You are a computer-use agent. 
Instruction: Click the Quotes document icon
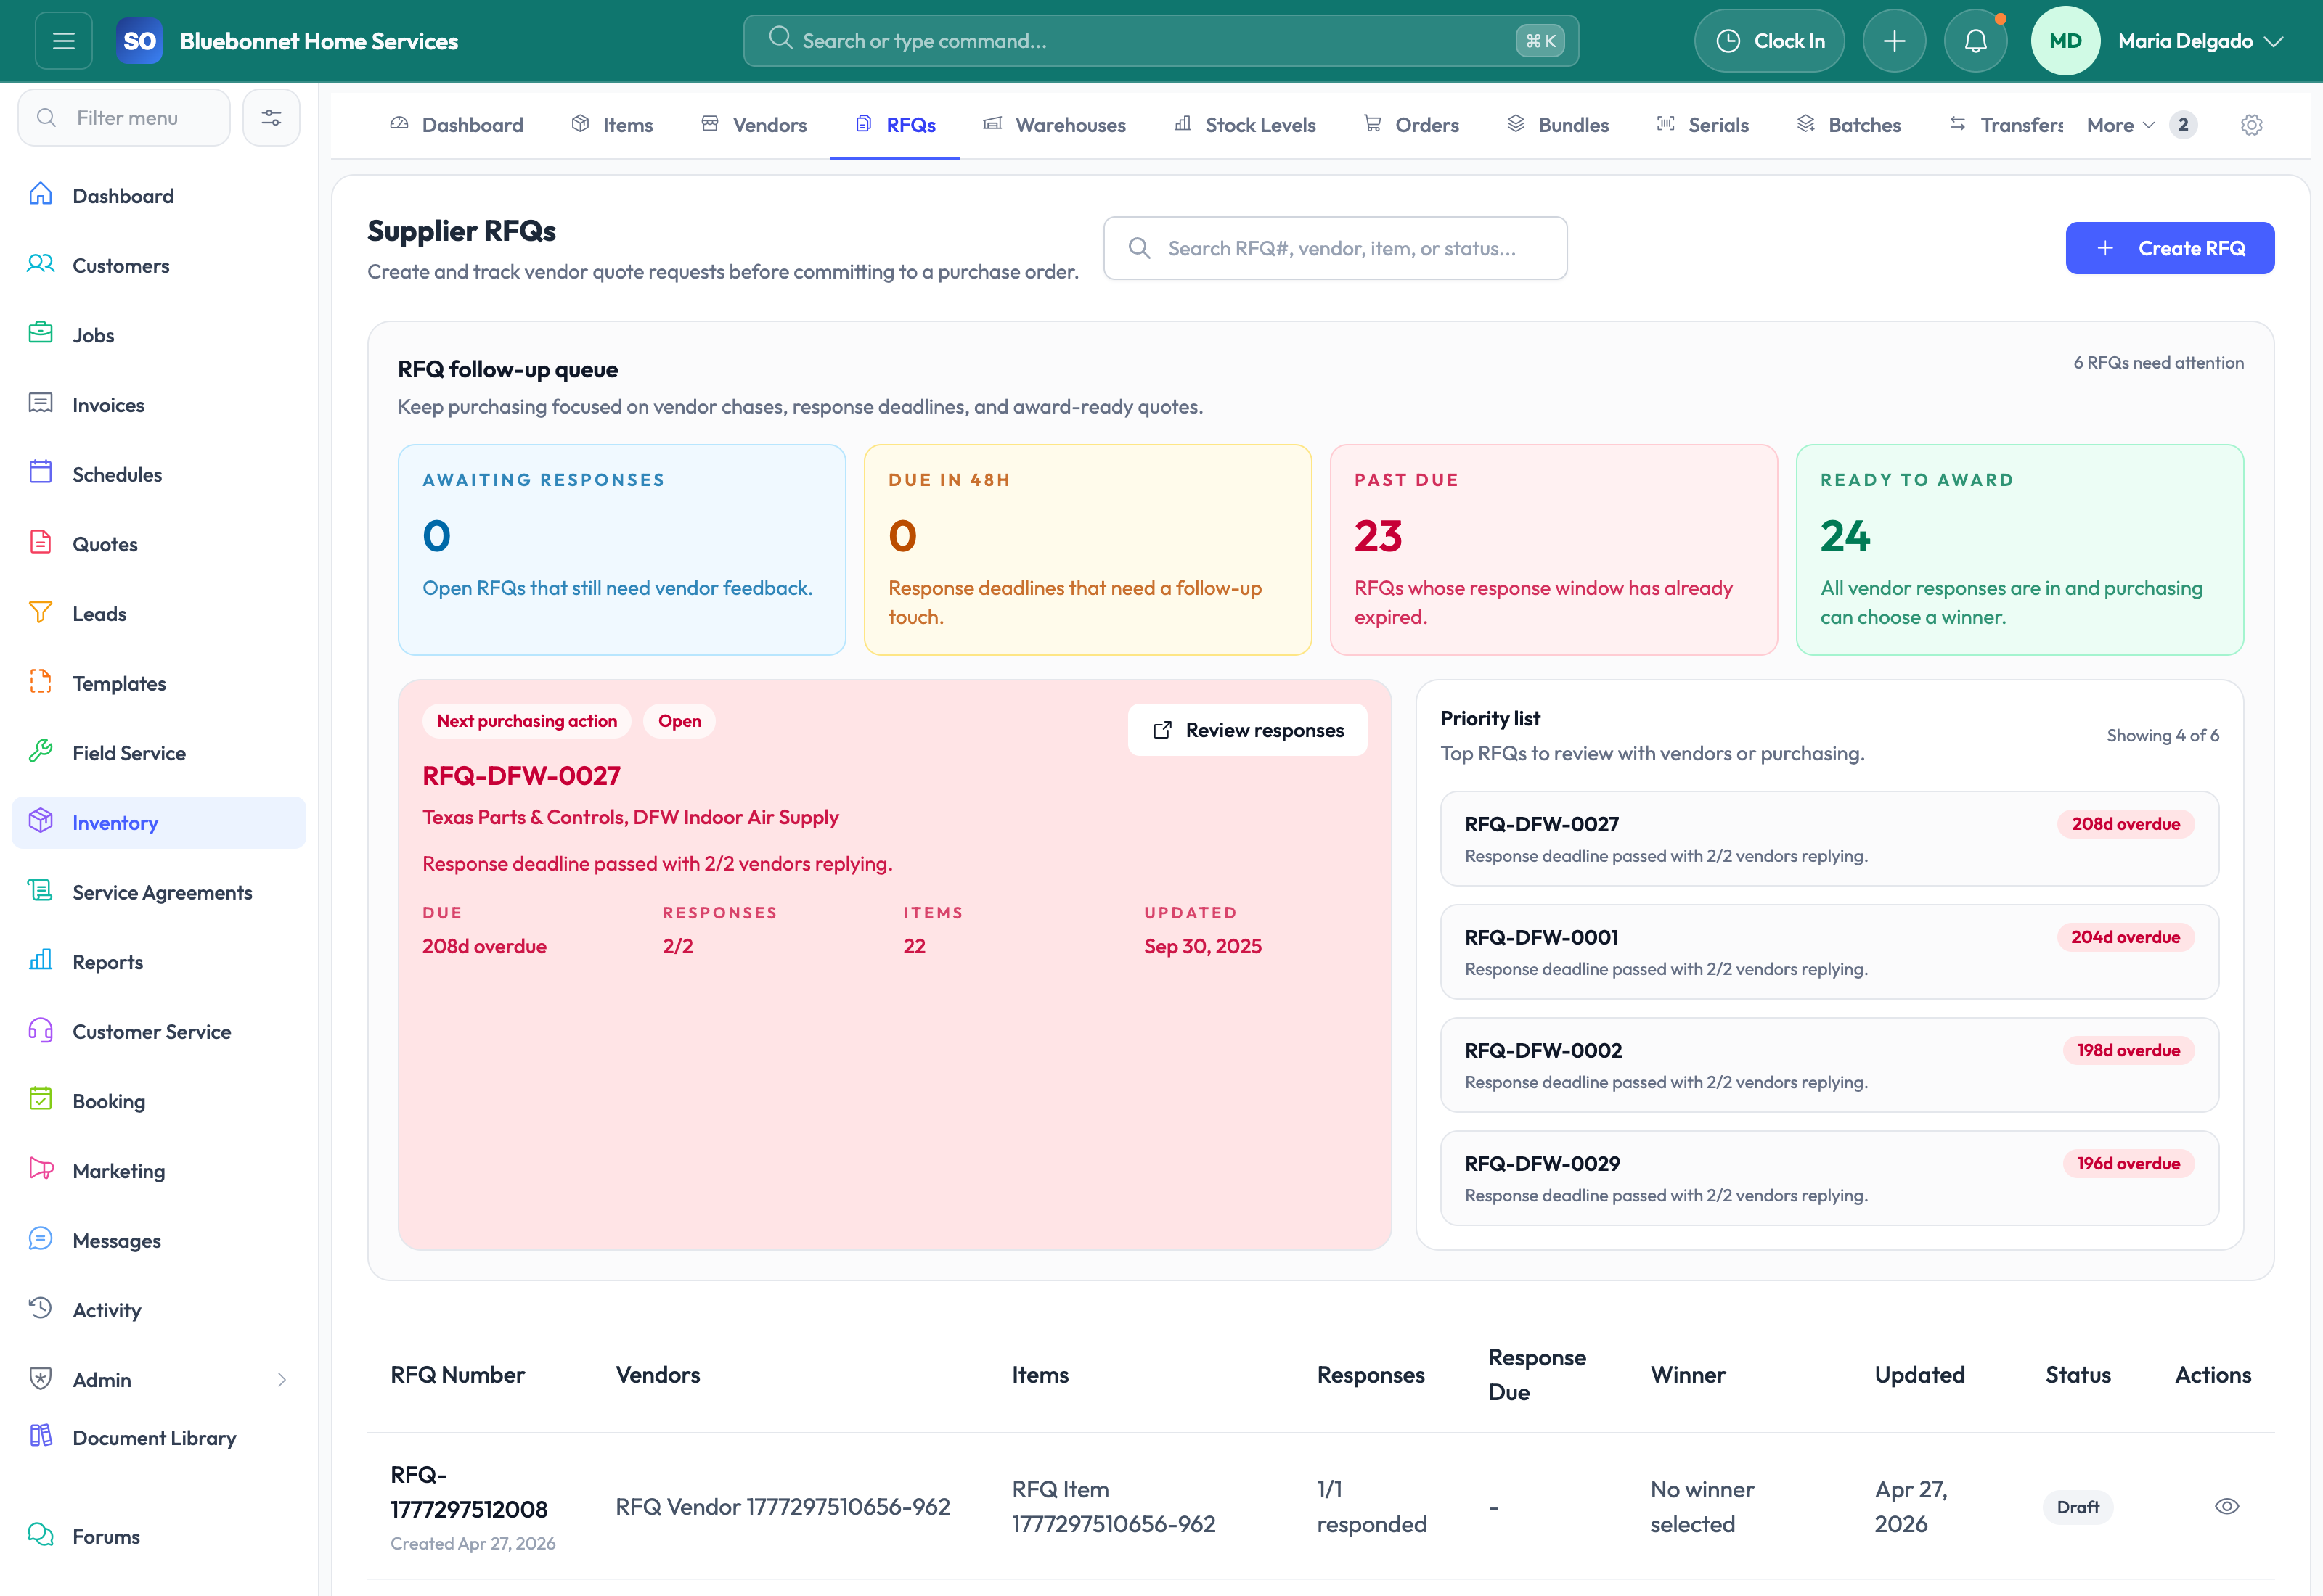(x=41, y=543)
